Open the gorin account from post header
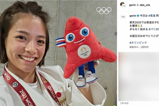 pyautogui.click(x=132, y=5)
